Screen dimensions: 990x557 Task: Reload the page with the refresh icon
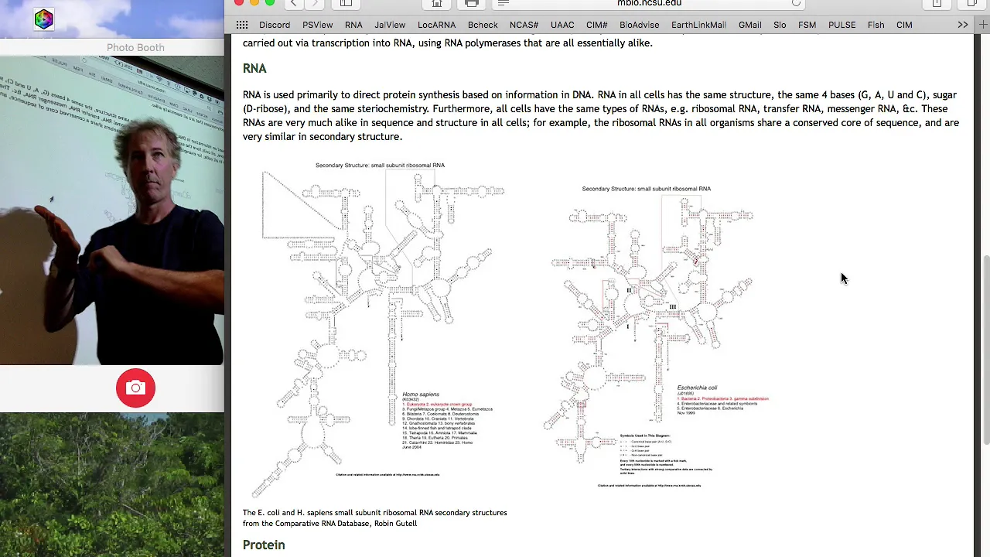(x=796, y=4)
